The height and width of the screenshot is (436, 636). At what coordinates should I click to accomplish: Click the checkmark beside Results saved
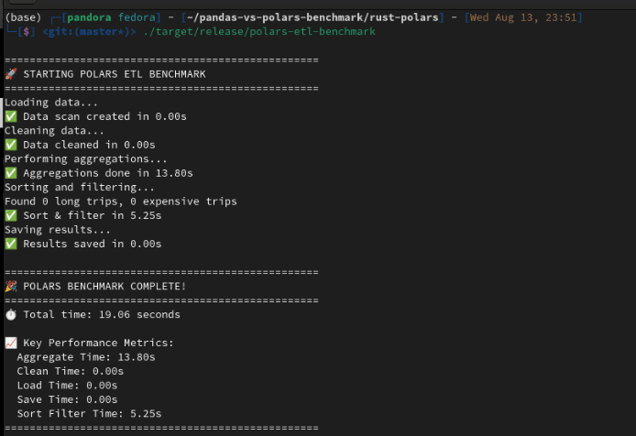click(10, 244)
